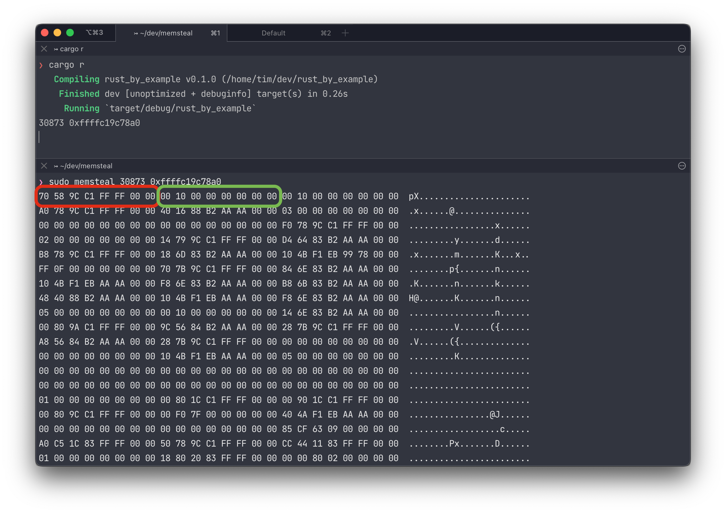Screen dimensions: 726x513
Task: Click the "pX" ASCII column of first hex row
Action: (414, 196)
